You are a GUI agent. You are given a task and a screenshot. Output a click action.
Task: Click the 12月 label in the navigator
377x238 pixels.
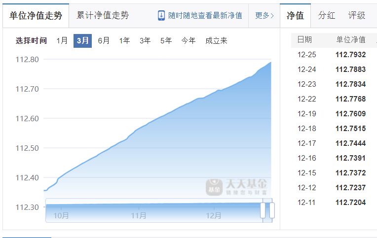coord(214,215)
